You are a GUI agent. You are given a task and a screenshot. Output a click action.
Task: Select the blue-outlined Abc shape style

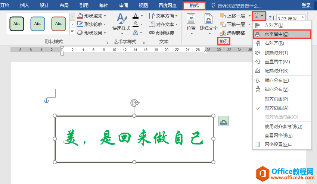38,24
